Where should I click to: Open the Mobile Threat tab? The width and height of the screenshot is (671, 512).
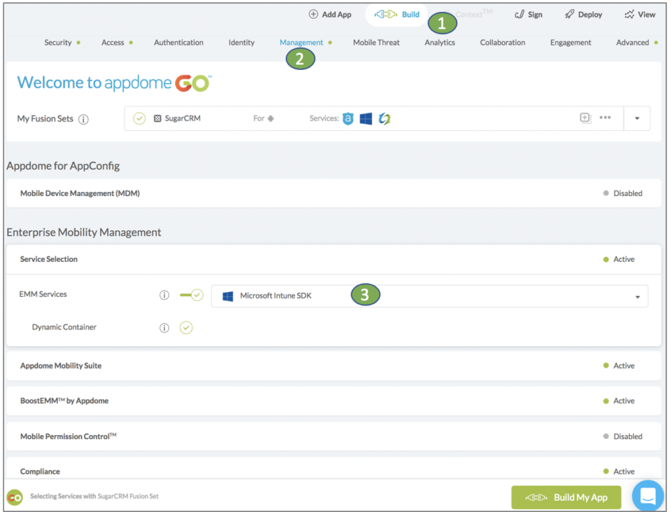[376, 42]
